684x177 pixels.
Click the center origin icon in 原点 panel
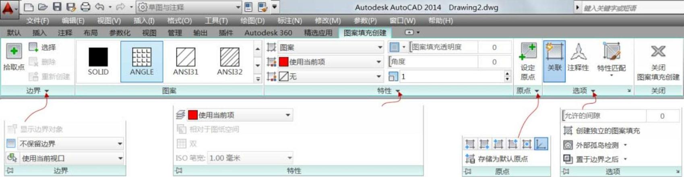click(527, 144)
